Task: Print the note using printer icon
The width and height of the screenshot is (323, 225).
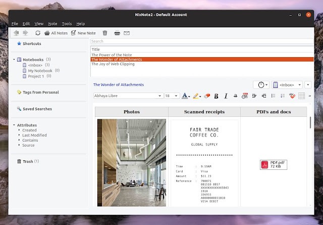Action: pyautogui.click(x=117, y=33)
